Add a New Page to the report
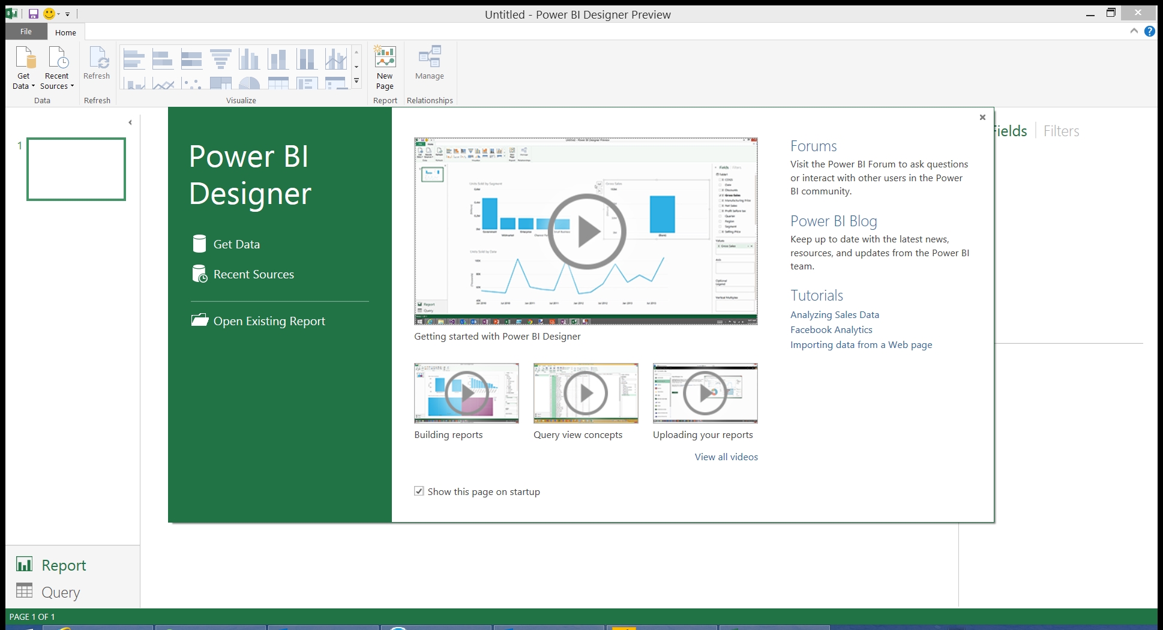 click(385, 68)
